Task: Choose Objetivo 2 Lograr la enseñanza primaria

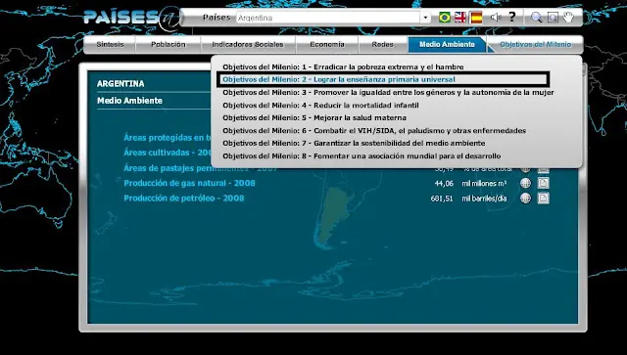Action: (x=339, y=79)
